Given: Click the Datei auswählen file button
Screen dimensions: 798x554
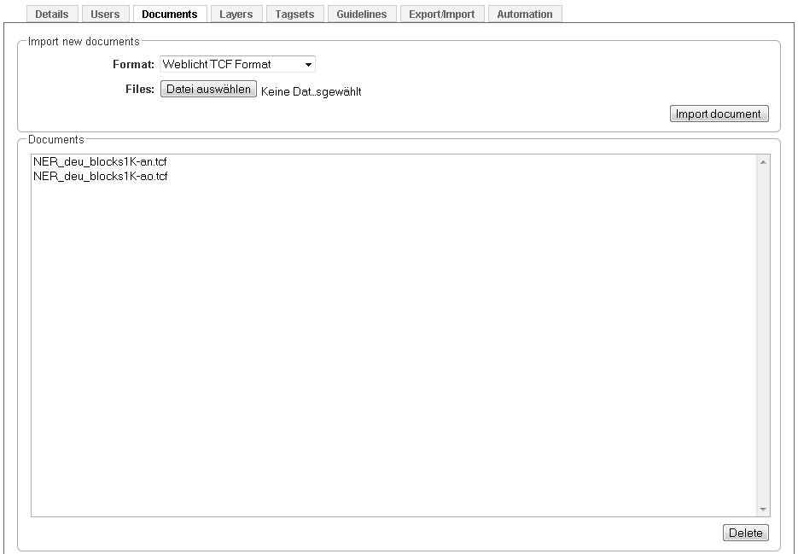Looking at the screenshot, I should coord(208,89).
